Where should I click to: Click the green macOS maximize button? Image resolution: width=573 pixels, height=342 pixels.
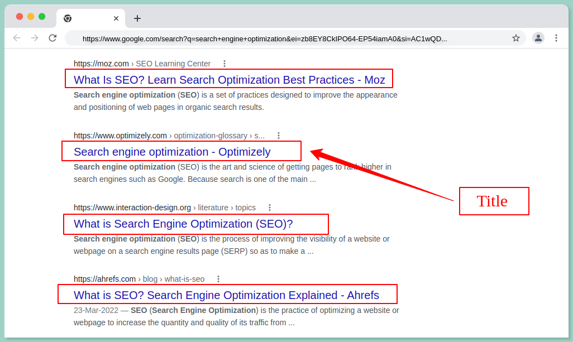[42, 16]
